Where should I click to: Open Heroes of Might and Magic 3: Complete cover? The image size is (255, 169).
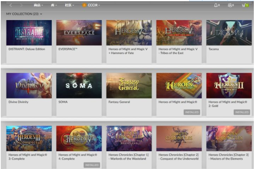(x=29, y=138)
